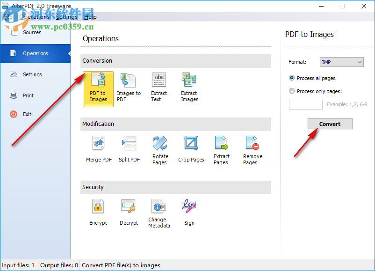The image size is (375, 271).
Task: Click the pages range input field
Action: pyautogui.click(x=305, y=104)
